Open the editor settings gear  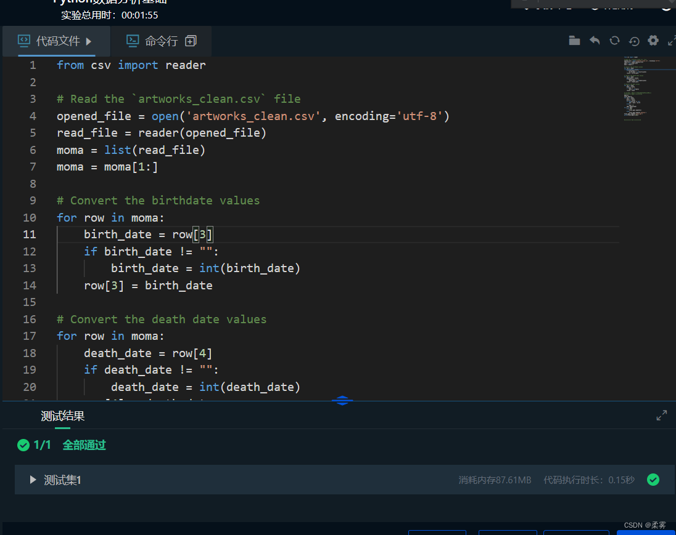coord(653,41)
